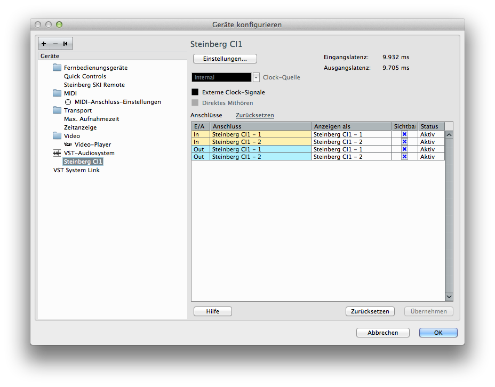Select Steinberg SKI Remote in tree
Screen dimensions: 495x387
[94, 85]
